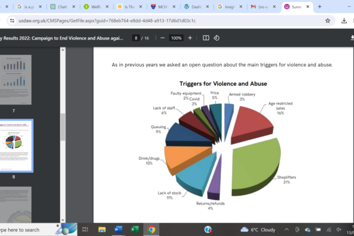The width and height of the screenshot is (354, 236).
Task: Click the Task View taskbar icon
Action: point(84,229)
